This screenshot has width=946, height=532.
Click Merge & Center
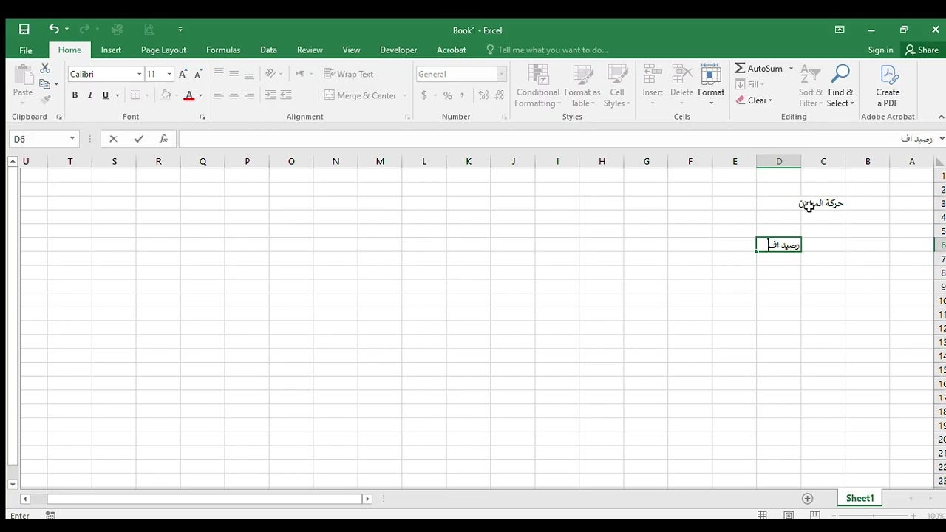pos(361,95)
